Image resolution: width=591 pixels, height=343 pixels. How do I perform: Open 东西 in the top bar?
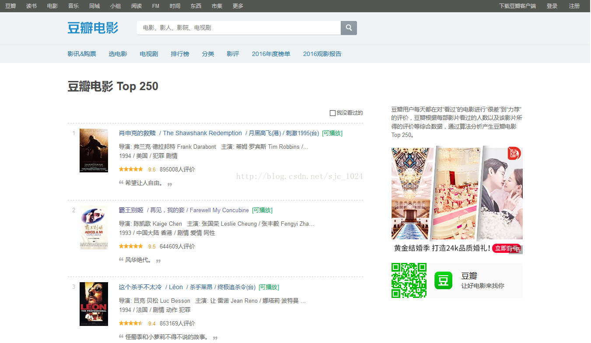pos(196,6)
